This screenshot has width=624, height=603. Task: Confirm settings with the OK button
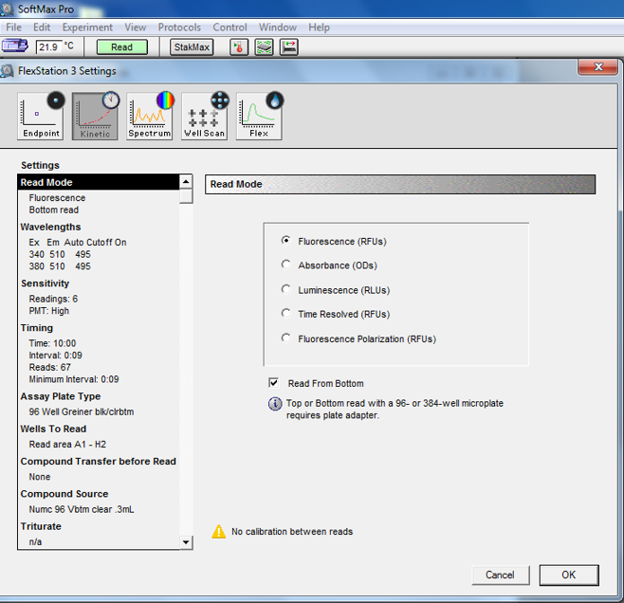pyautogui.click(x=569, y=575)
